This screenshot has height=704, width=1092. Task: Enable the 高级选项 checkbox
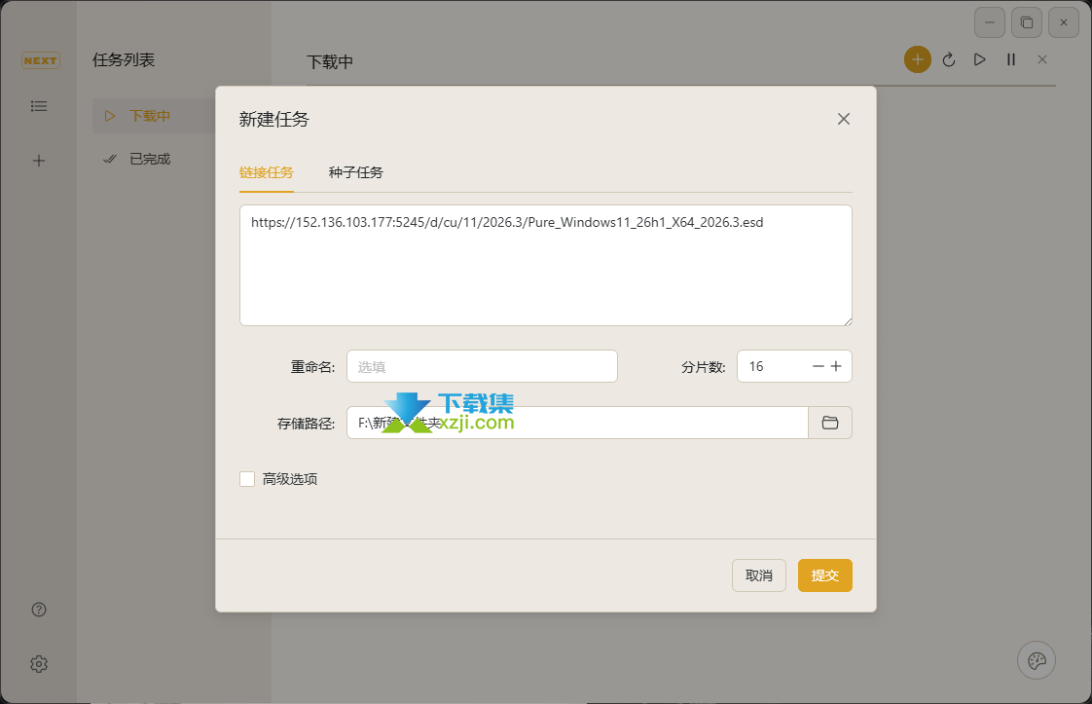(x=247, y=478)
